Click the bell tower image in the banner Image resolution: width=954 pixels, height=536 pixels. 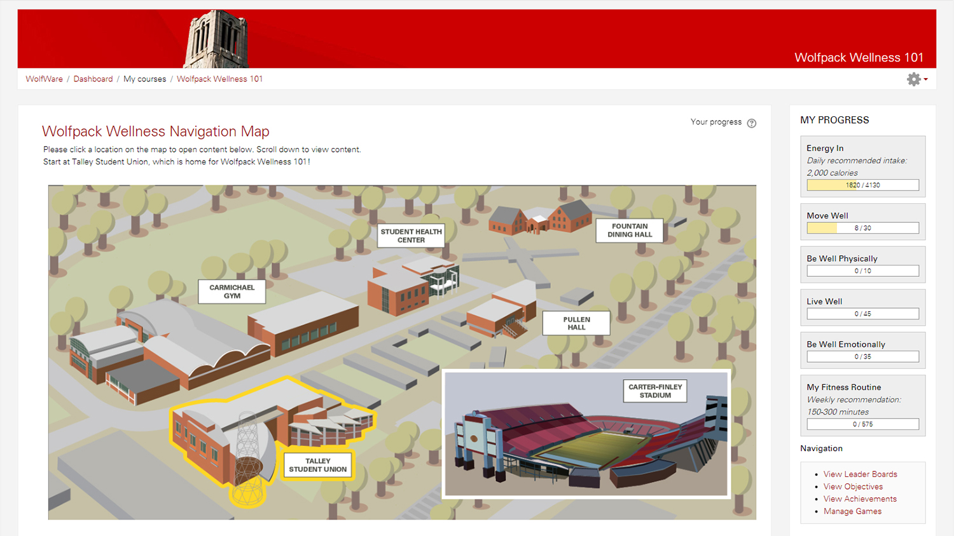216,39
